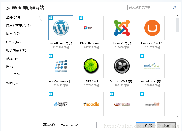This screenshot has height=131, width=182.
Task: Click the 网站名称 WordPress1 text field
Action: 78,125
